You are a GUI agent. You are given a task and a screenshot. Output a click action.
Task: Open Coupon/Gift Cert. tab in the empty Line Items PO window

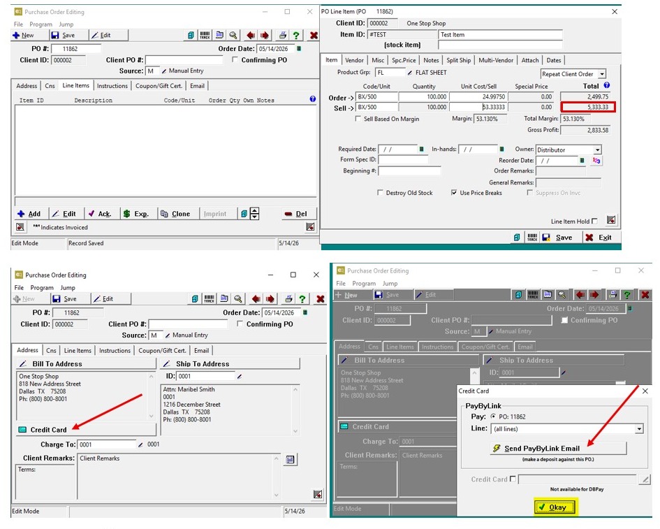[x=159, y=86]
